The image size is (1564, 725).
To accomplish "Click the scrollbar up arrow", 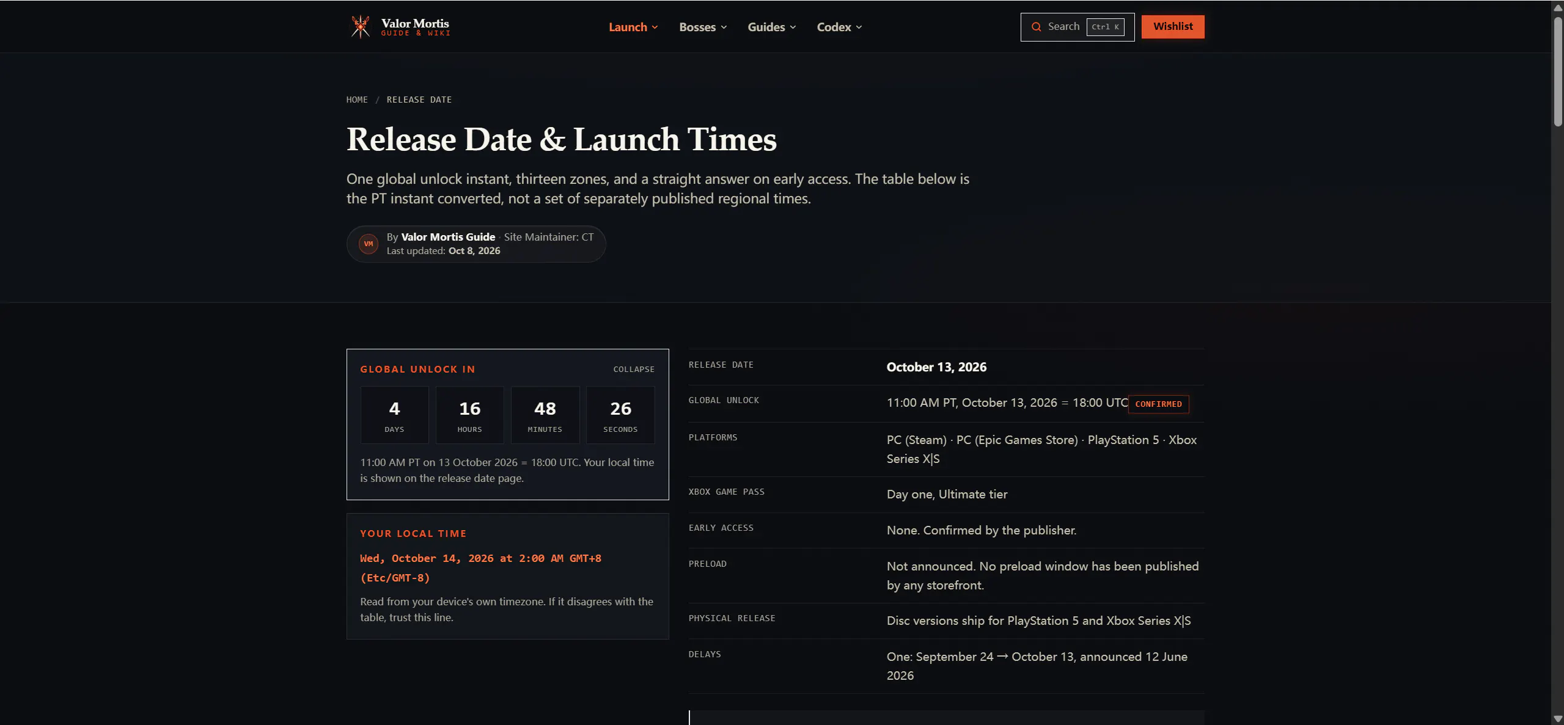I will (x=1557, y=7).
